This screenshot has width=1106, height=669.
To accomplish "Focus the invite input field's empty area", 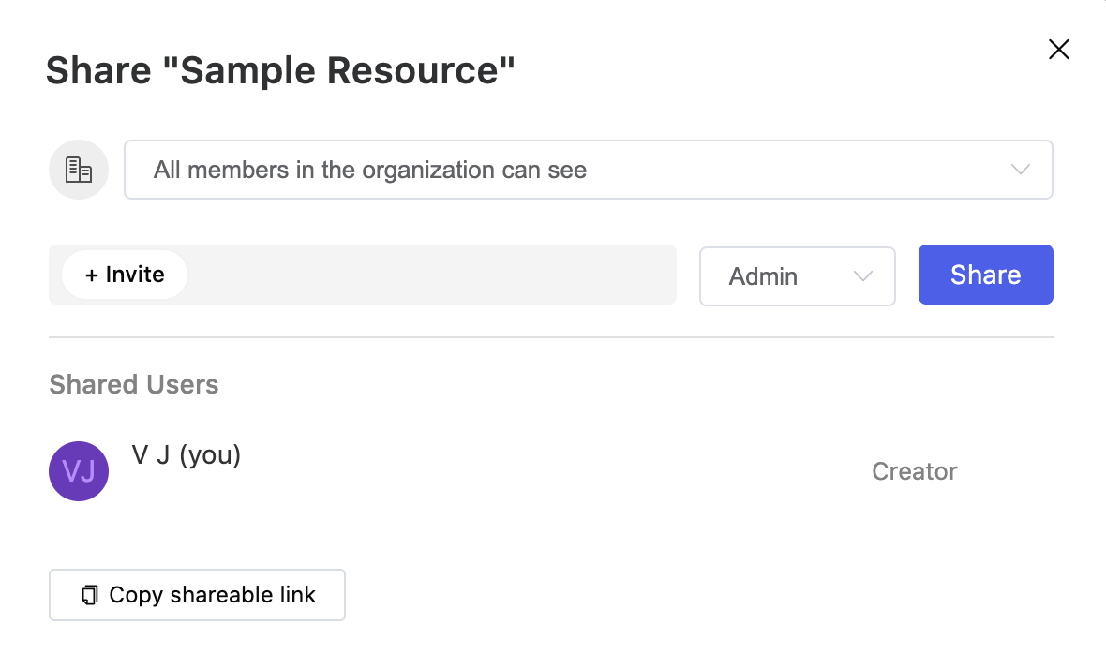I will click(x=431, y=275).
